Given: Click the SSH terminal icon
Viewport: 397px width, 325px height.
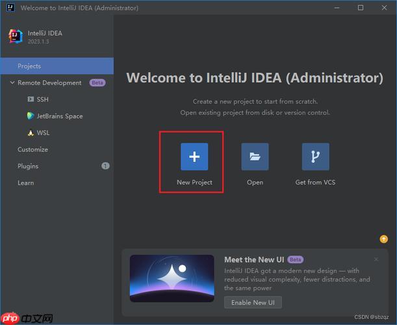Looking at the screenshot, I should (31, 99).
